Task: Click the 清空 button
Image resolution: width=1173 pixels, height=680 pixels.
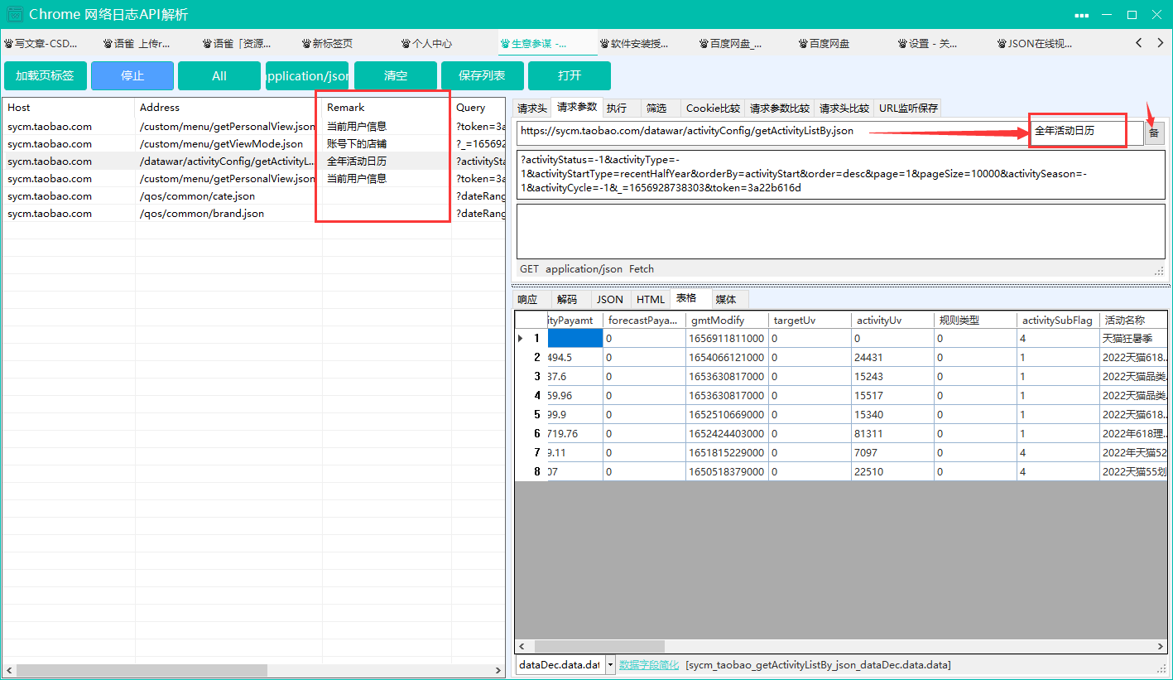Action: [x=396, y=76]
